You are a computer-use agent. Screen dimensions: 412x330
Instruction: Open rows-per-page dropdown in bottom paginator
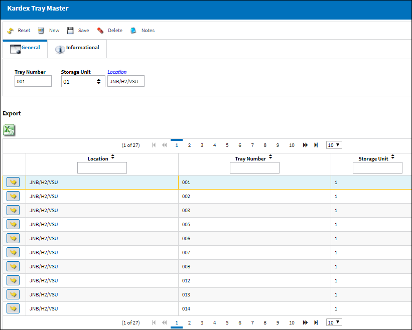pyautogui.click(x=334, y=322)
